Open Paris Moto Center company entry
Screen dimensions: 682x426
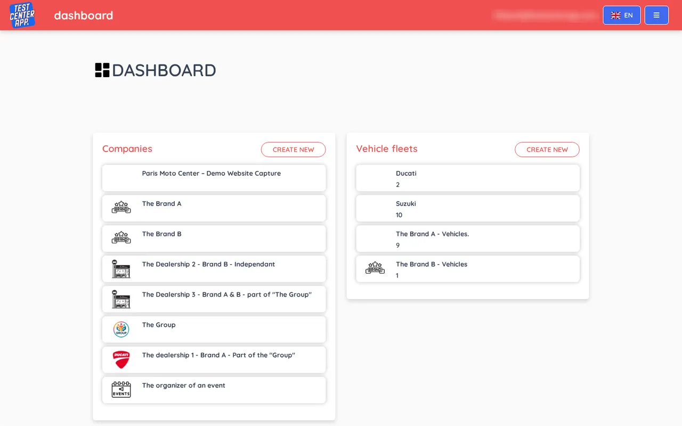point(214,178)
